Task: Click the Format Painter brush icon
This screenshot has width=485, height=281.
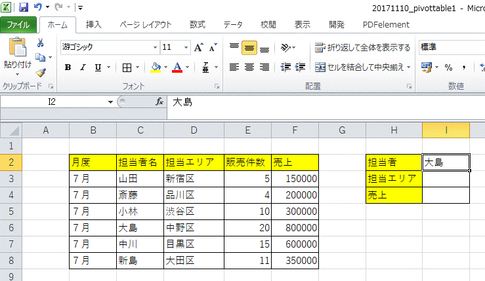Action: (40, 72)
